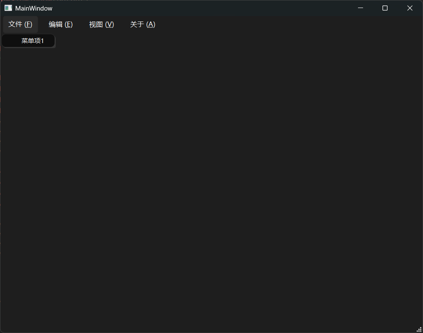Open the 编辑 (E) menu

click(61, 24)
